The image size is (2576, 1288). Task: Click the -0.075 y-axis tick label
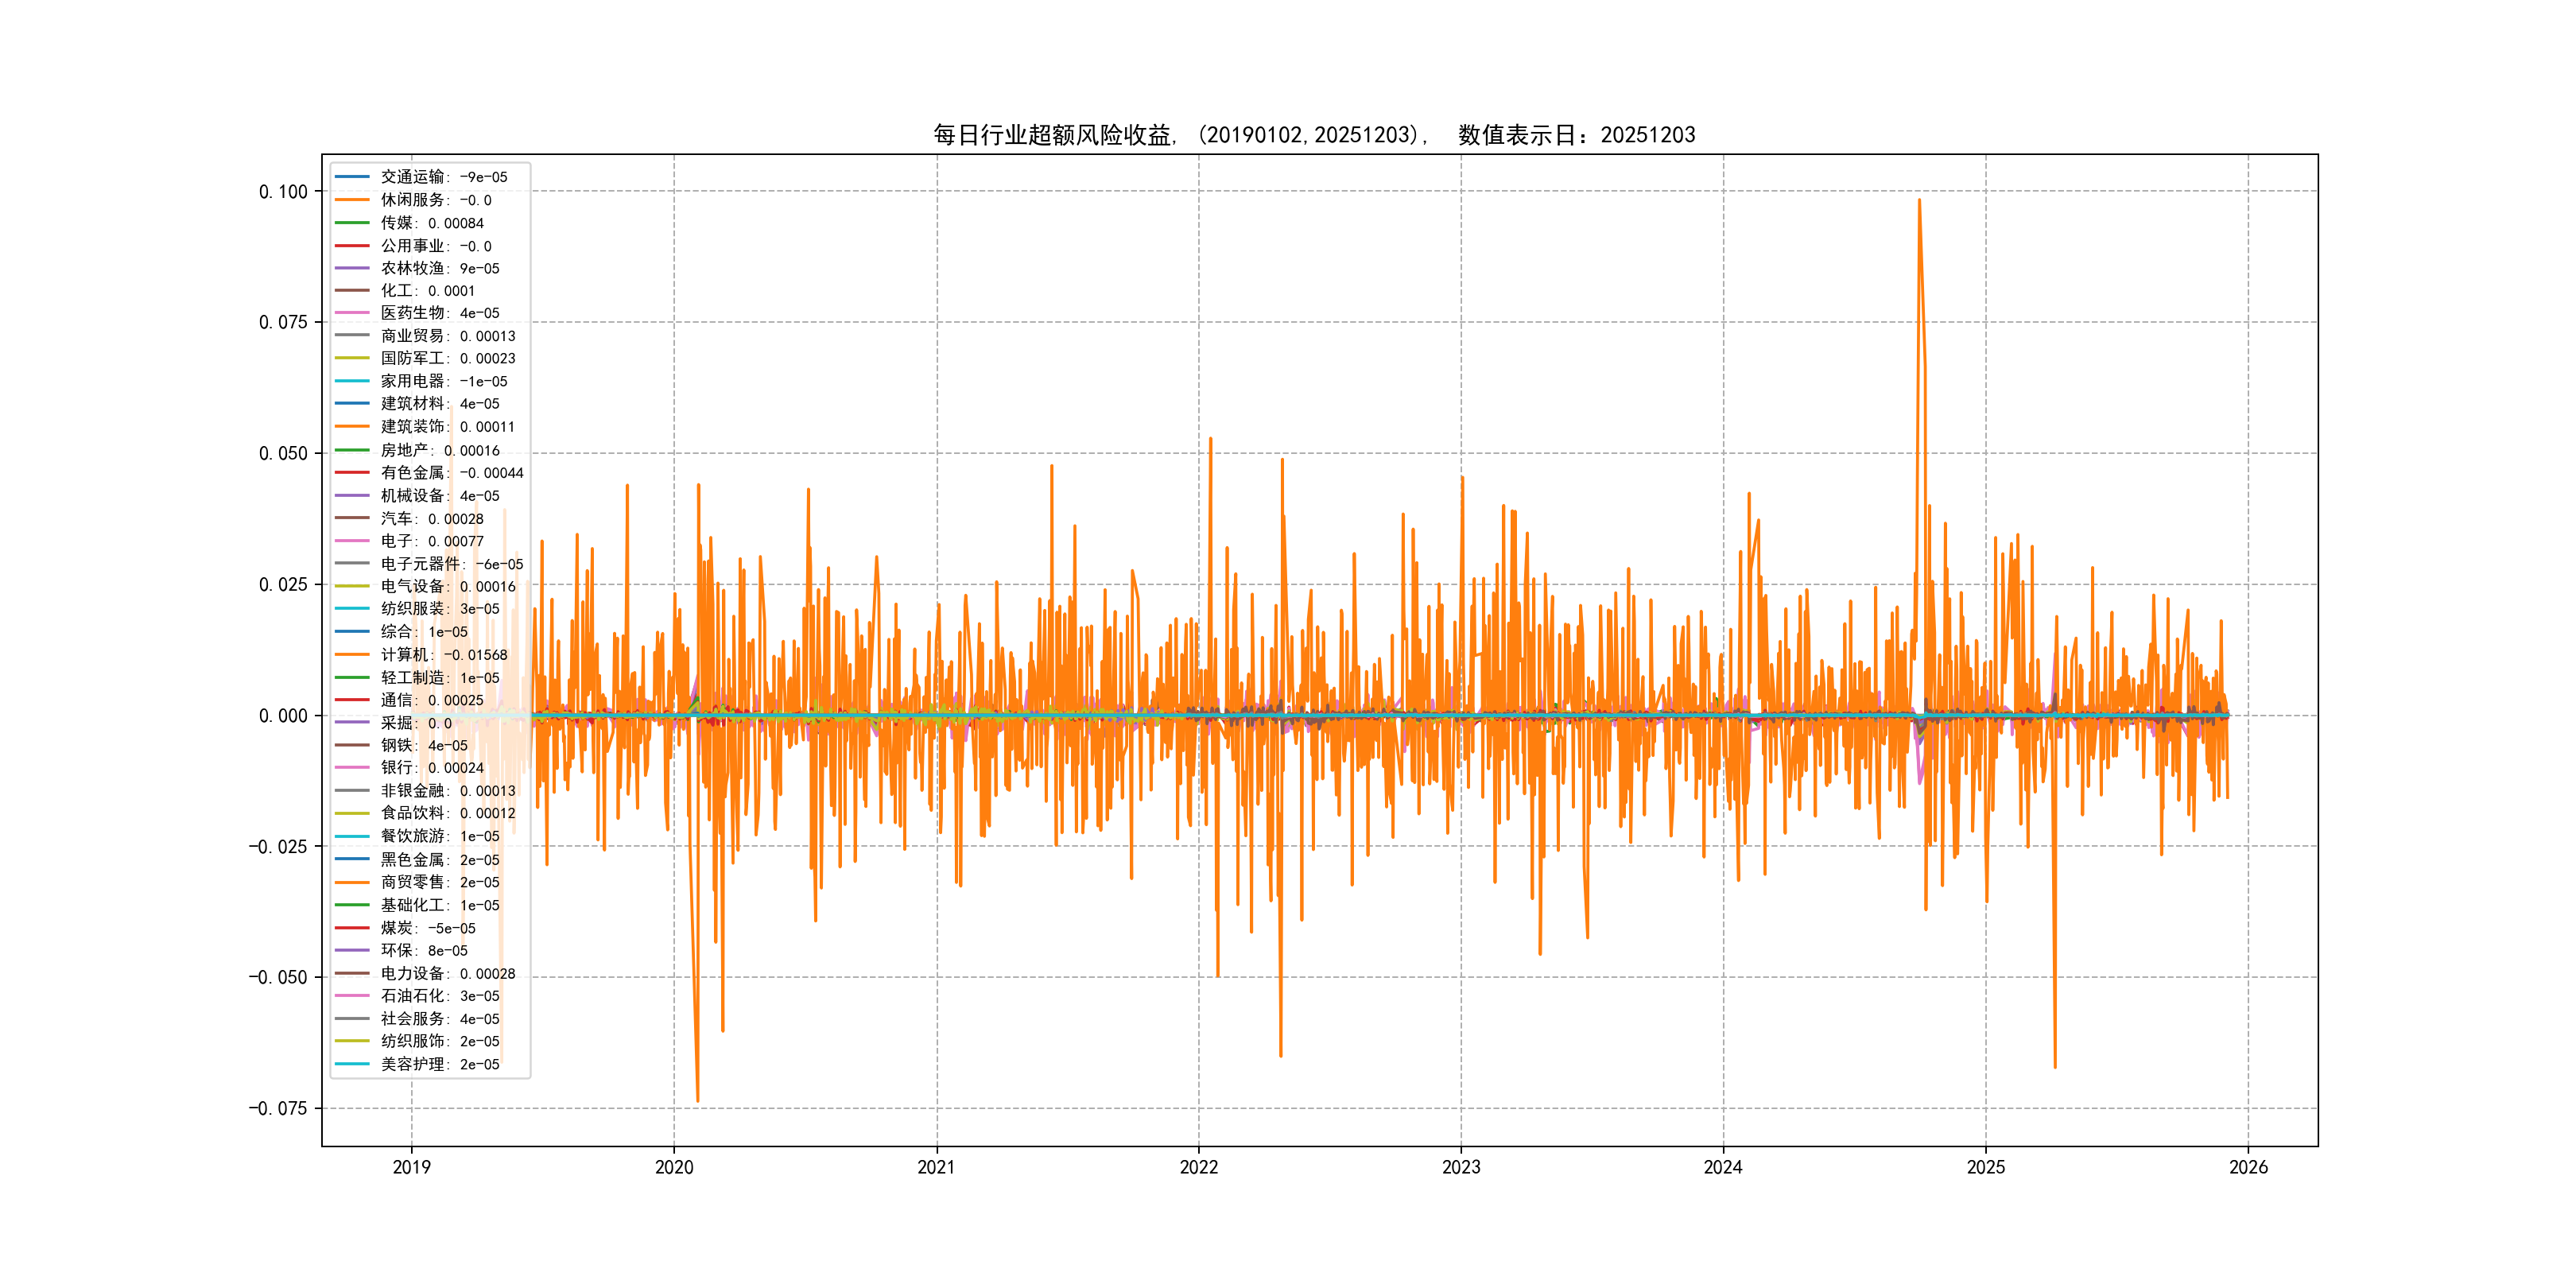pyautogui.click(x=278, y=1108)
